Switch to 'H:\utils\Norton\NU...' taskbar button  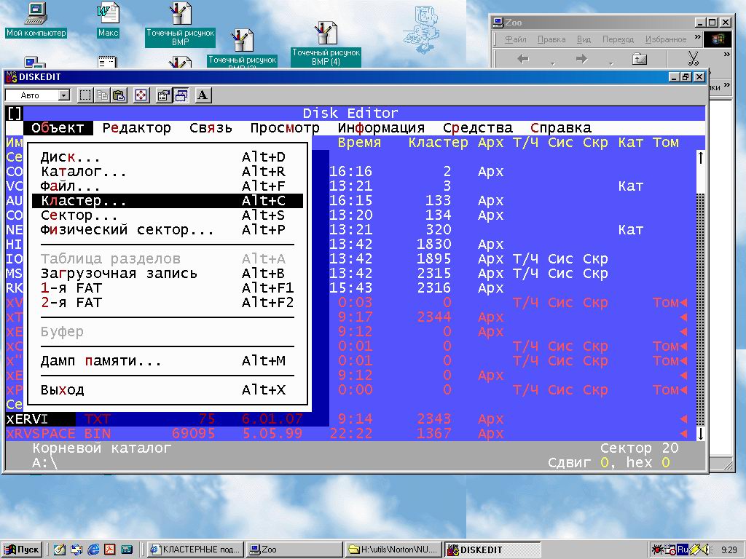393,550
